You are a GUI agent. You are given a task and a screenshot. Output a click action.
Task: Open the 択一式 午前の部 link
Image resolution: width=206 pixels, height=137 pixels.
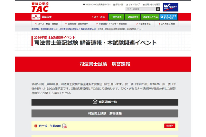pos(50,126)
